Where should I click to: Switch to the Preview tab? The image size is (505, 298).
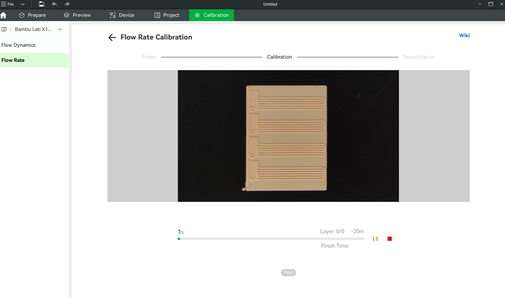(x=77, y=15)
